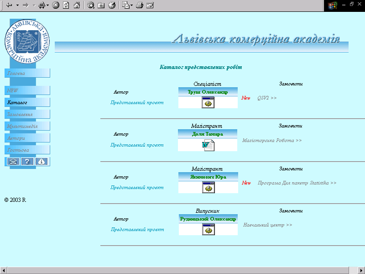The width and height of the screenshot is (365, 274).
Task: Open Труш Олександр's application project icon
Action: click(x=208, y=102)
